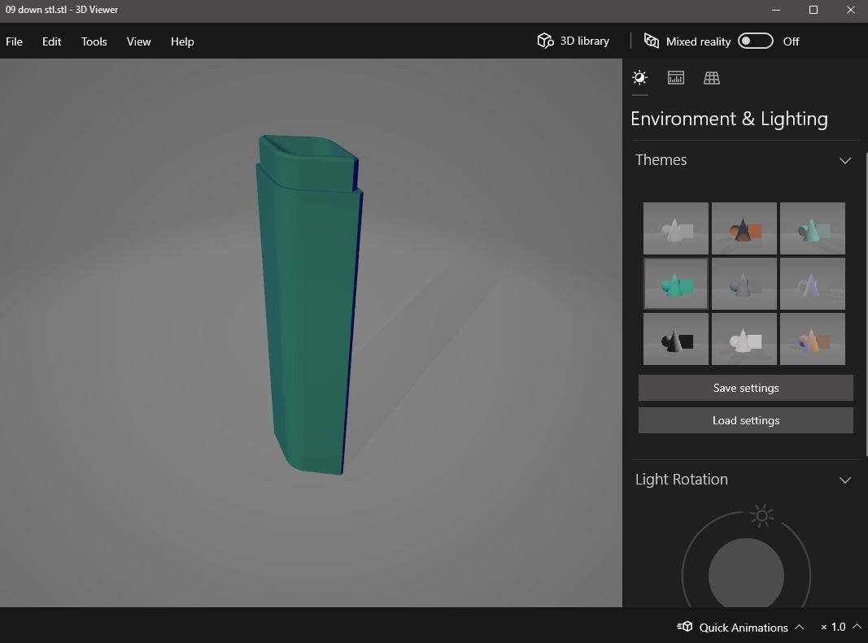
Task: Open the View menu
Action: 138,41
